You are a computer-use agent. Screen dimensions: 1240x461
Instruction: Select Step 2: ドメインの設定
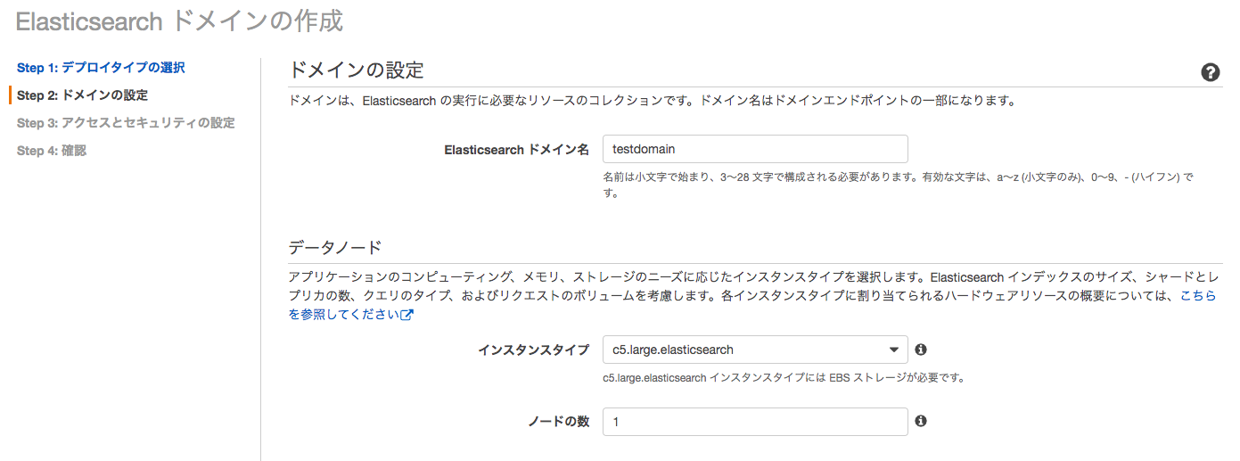pos(82,95)
